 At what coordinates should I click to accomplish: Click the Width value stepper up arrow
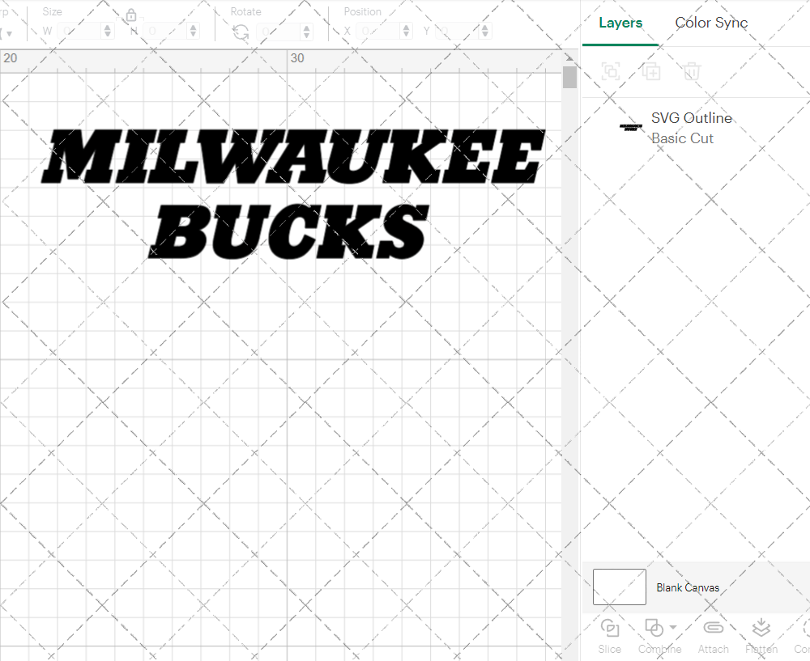(106, 27)
